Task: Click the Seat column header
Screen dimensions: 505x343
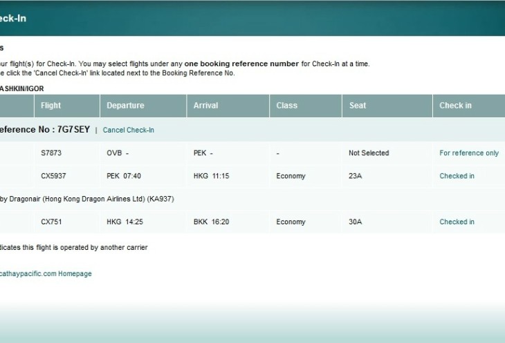Action: (x=358, y=106)
